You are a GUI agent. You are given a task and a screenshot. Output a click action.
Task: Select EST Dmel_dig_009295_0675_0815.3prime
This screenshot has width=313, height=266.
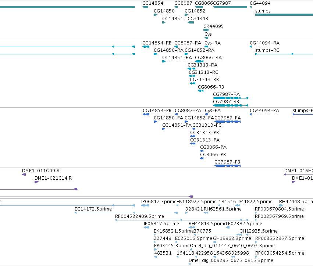tap(231, 260)
